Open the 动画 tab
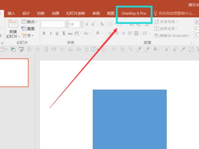This screenshot has height=149, width=199. tap(55, 14)
